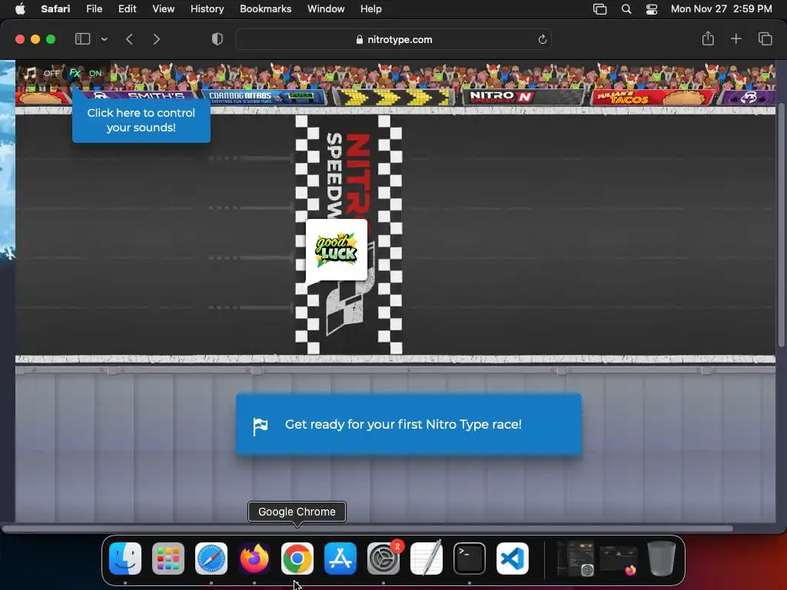
Task: Launch Visual Studio Code from the Dock
Action: [513, 559]
